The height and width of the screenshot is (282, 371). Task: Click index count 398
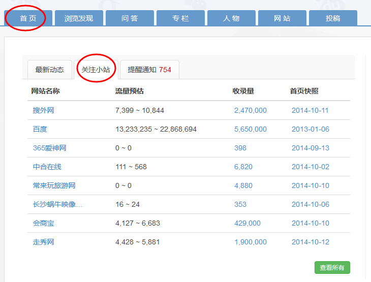(x=240, y=148)
